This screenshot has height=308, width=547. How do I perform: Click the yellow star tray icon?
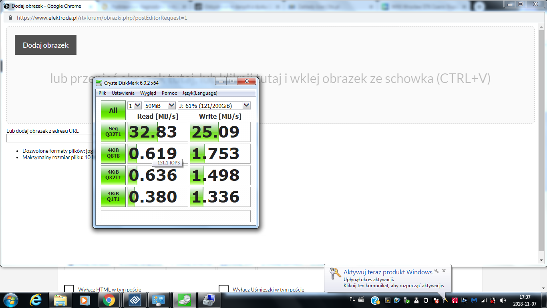(x=387, y=300)
